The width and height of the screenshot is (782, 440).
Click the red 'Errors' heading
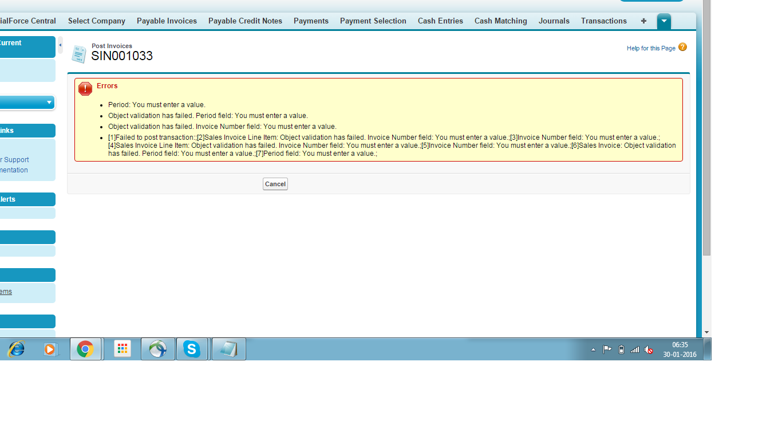point(107,86)
